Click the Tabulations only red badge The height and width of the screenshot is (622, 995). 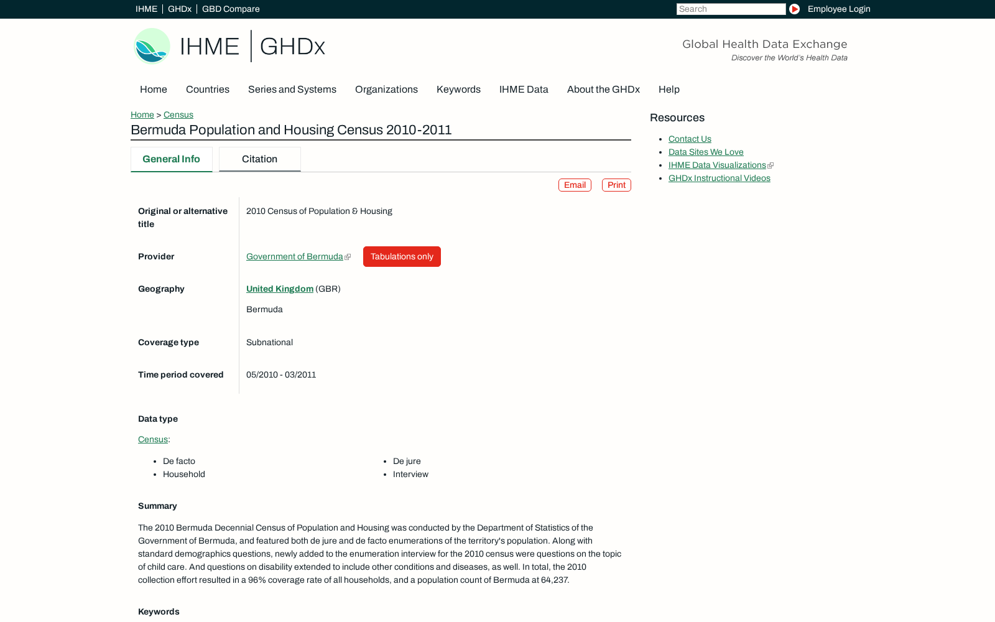[x=402, y=257]
